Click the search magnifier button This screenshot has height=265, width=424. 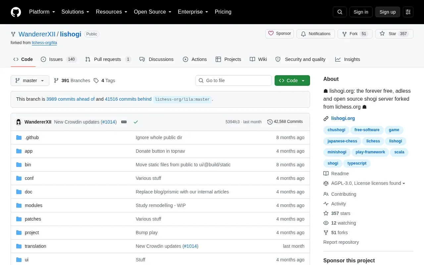340,12
